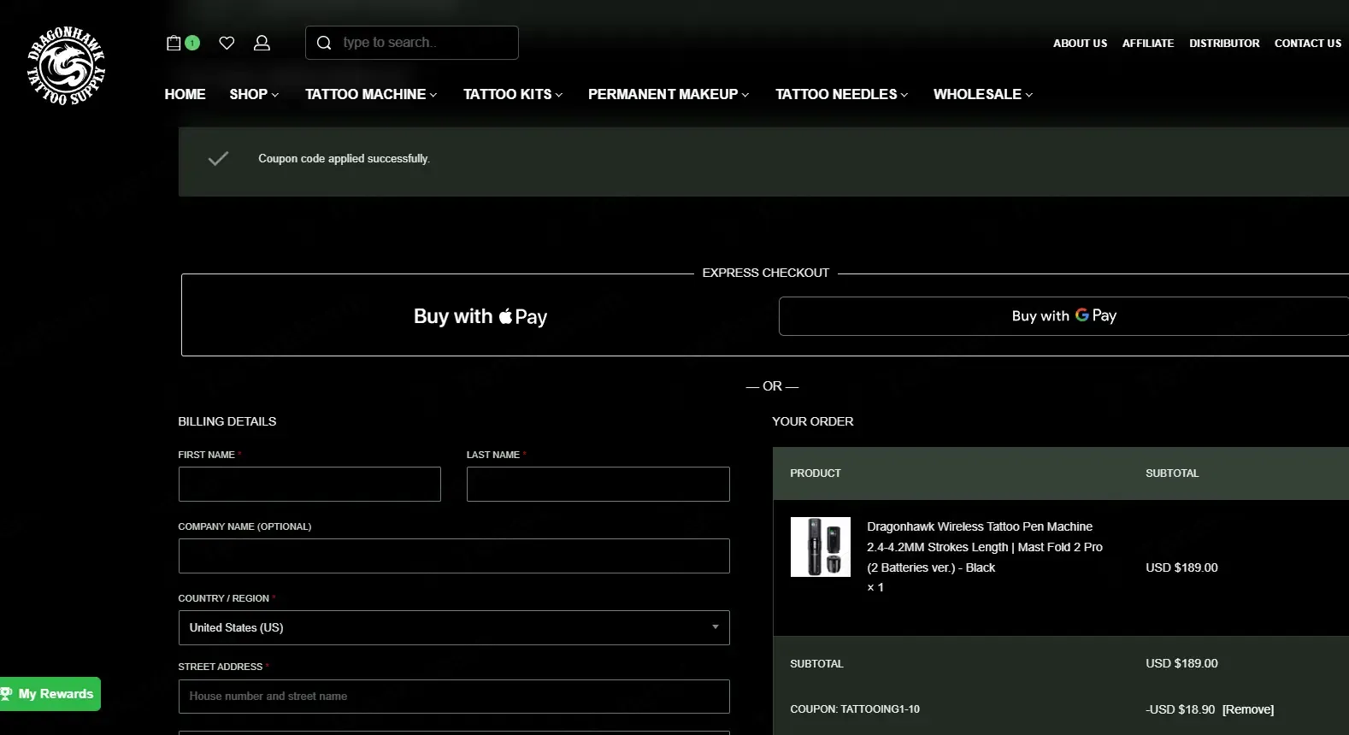Open the Country / Region dropdown

click(x=454, y=627)
